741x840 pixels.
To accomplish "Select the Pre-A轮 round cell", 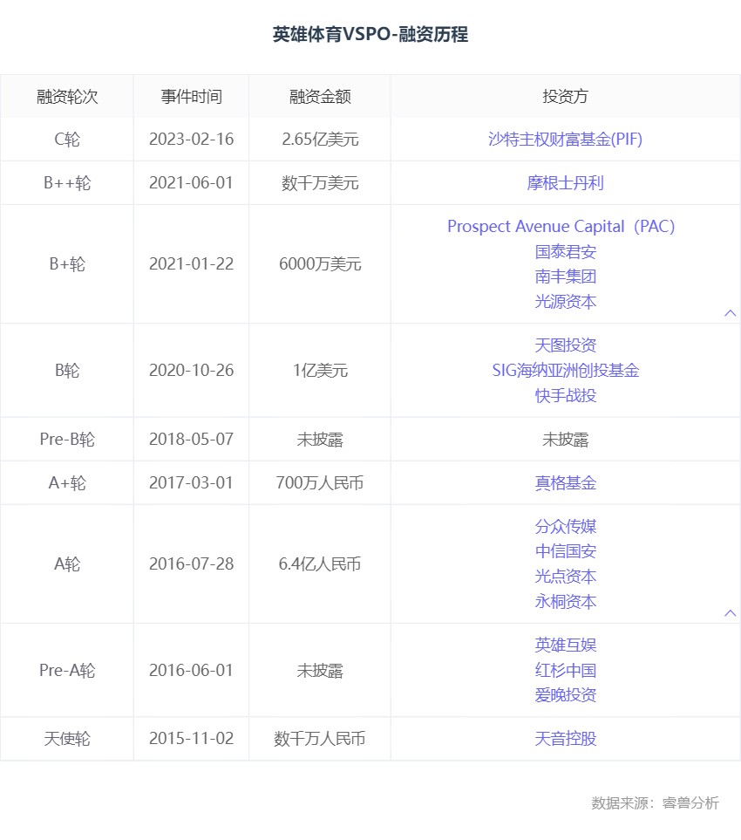I will click(x=67, y=670).
